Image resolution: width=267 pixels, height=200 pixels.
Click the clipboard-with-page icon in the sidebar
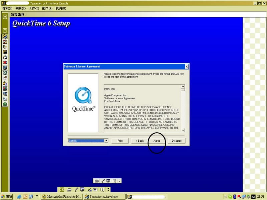(5, 83)
